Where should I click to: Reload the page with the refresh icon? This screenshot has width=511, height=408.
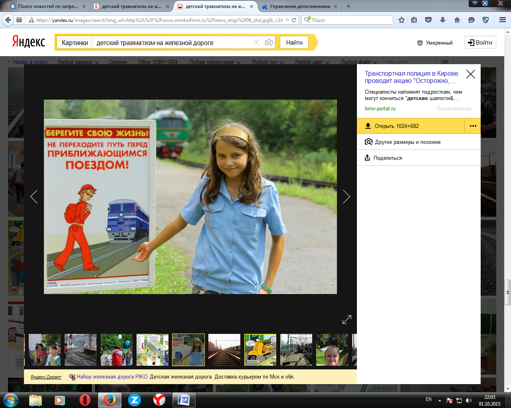click(294, 20)
